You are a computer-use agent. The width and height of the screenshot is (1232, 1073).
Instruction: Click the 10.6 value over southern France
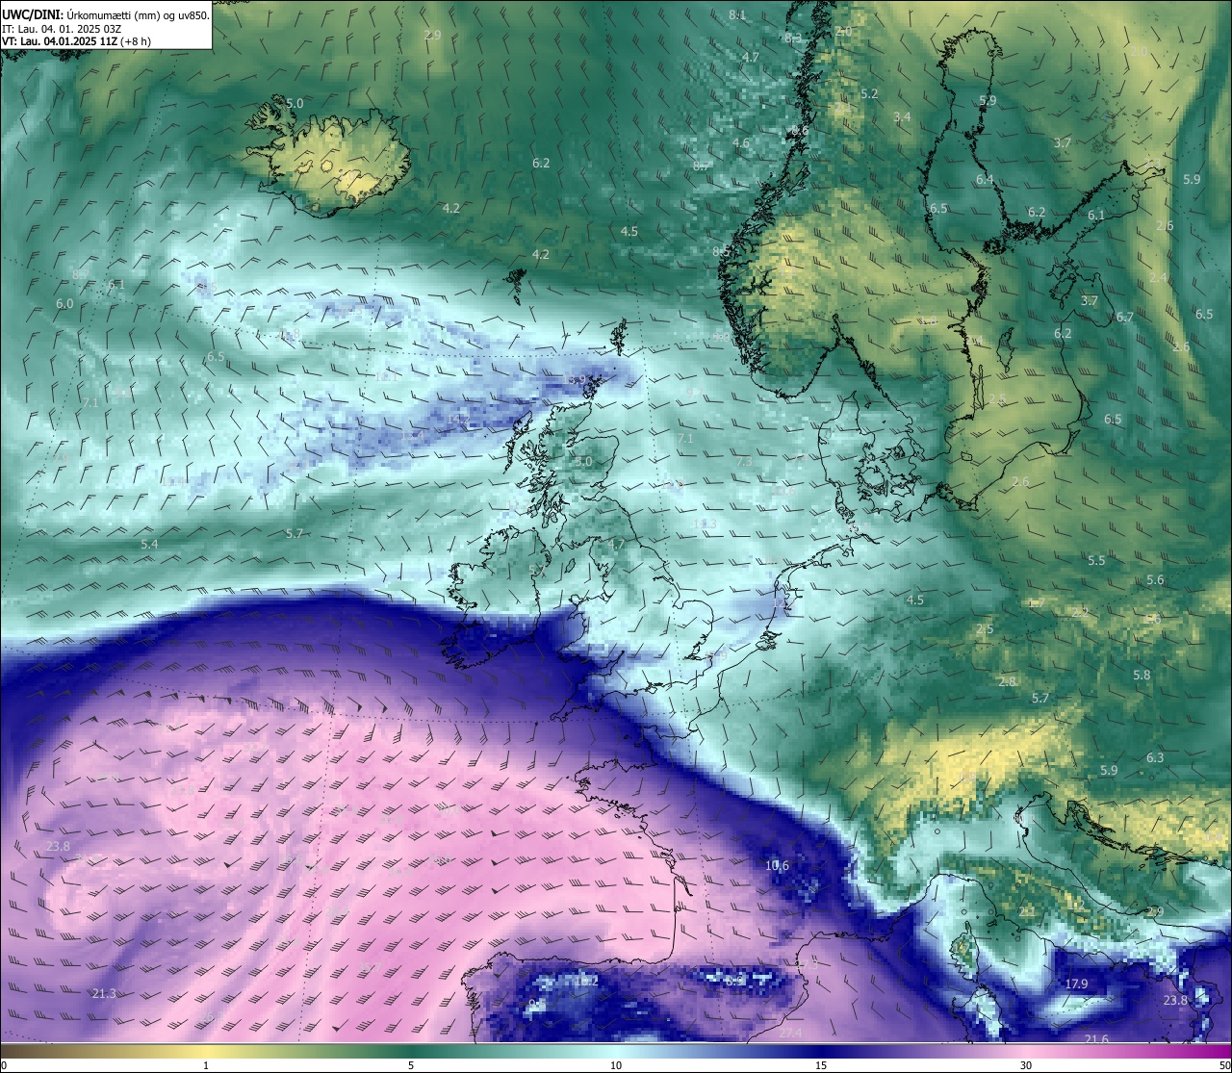coord(777,865)
